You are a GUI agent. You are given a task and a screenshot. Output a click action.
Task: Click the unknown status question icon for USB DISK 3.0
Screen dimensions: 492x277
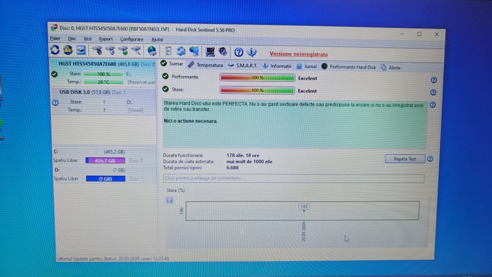pyautogui.click(x=56, y=102)
